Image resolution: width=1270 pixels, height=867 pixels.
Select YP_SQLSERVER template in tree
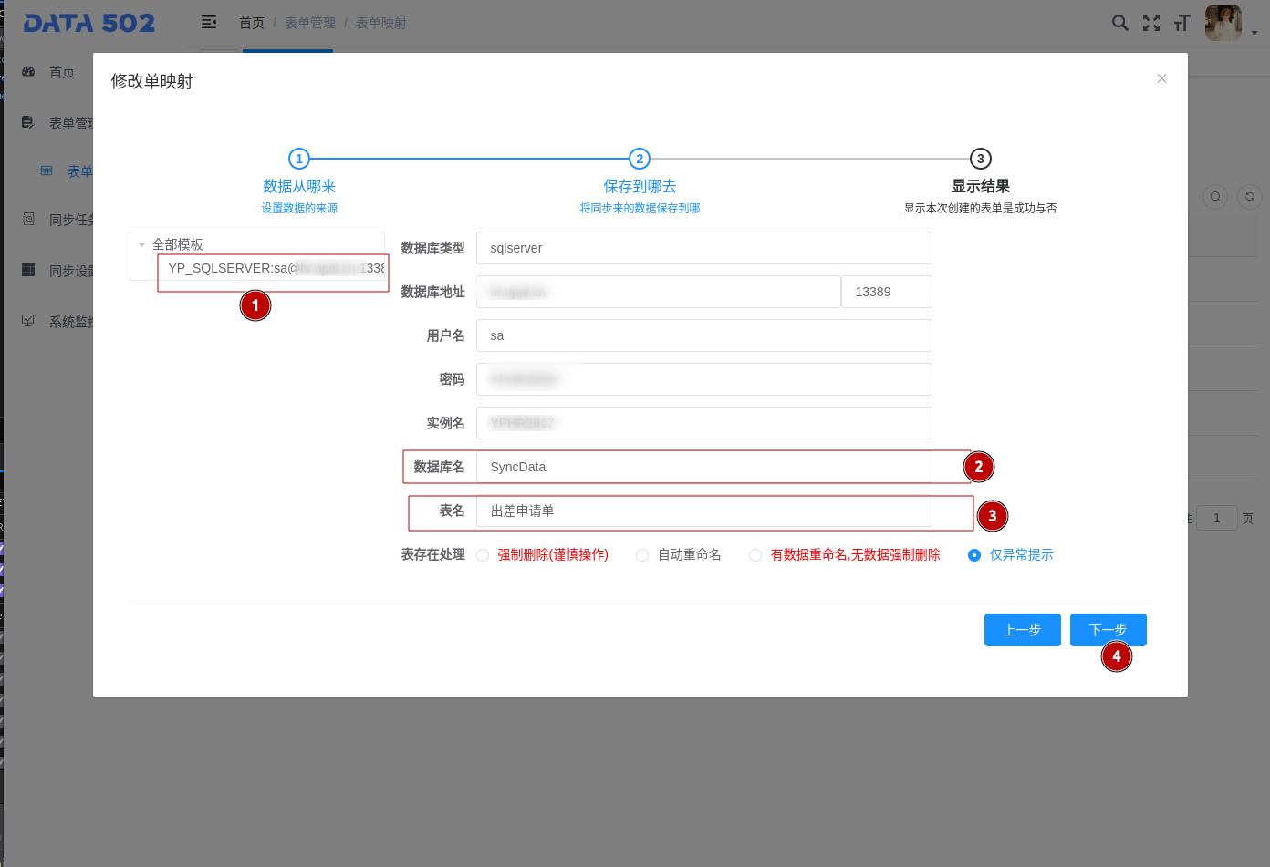[x=274, y=268]
